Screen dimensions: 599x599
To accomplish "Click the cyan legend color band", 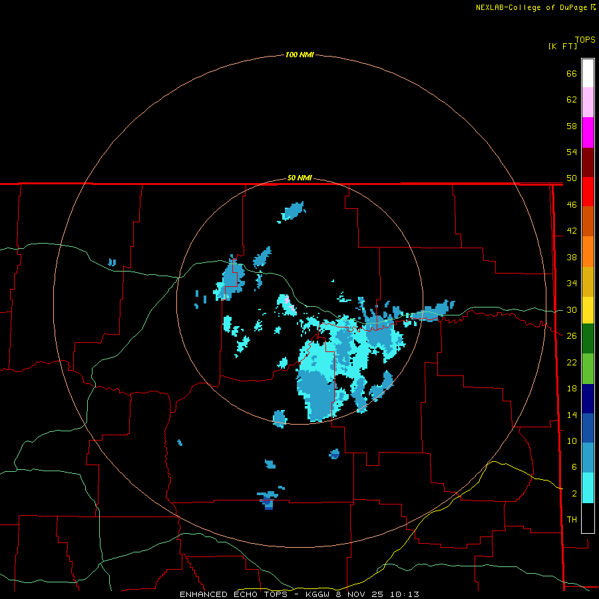I will (588, 488).
